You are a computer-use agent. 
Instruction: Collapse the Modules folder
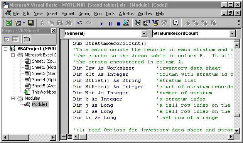[x=13, y=98]
